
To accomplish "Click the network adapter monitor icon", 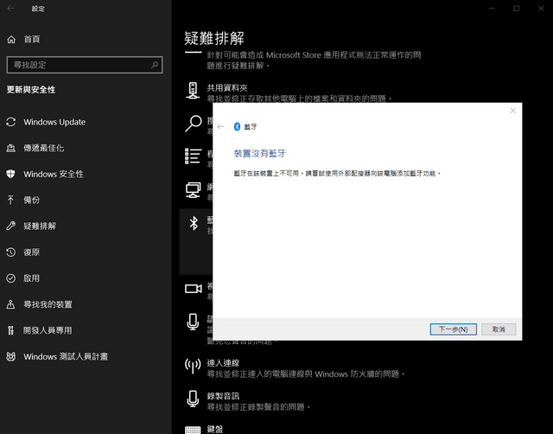I will (194, 190).
